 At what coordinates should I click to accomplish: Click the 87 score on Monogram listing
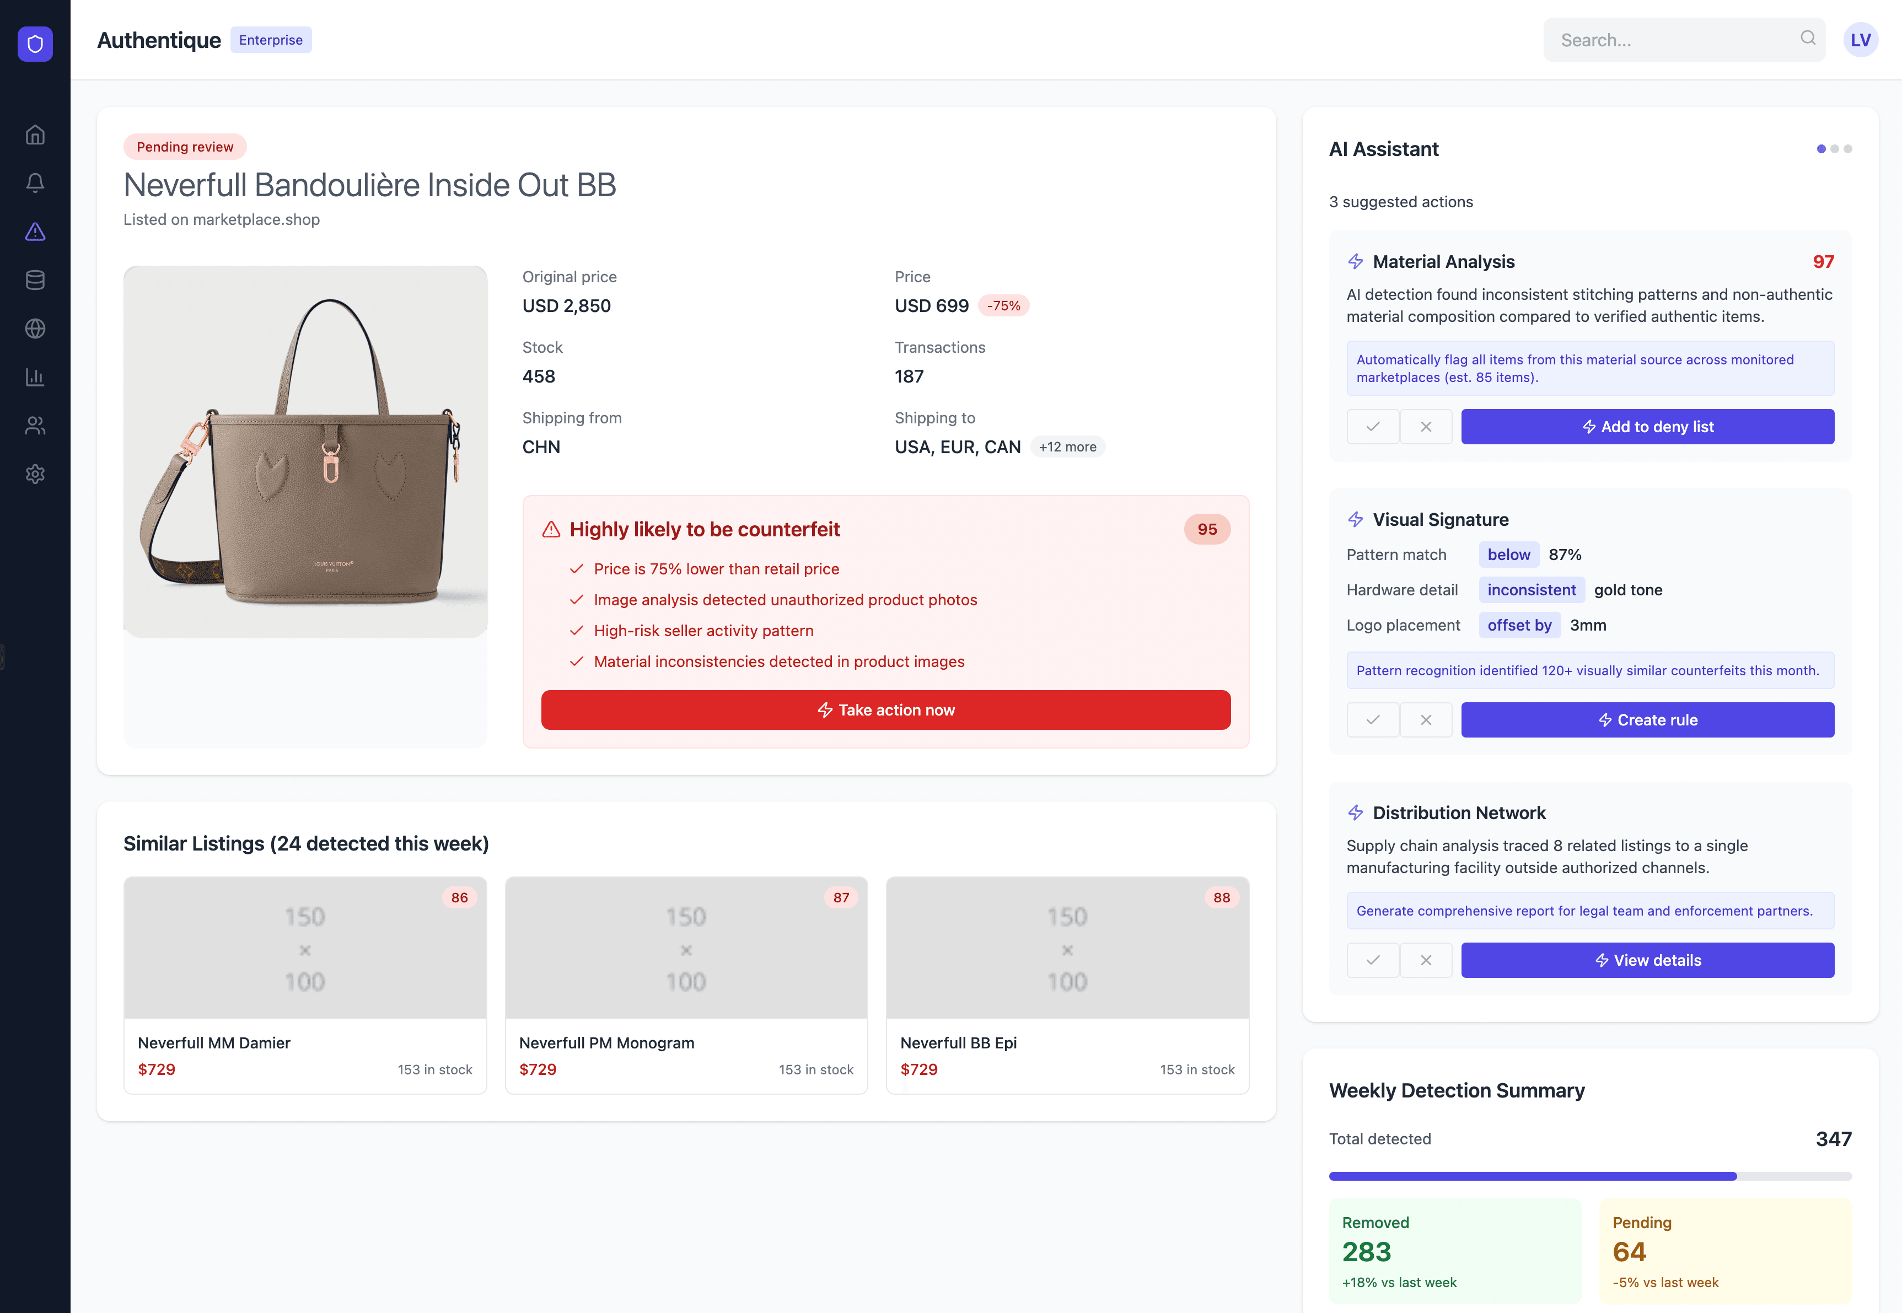[x=841, y=897]
